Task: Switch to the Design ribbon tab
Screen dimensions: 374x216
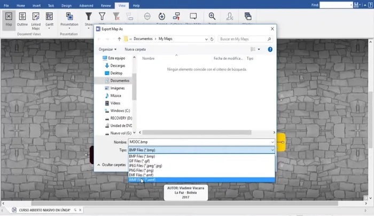Action: tap(66, 5)
